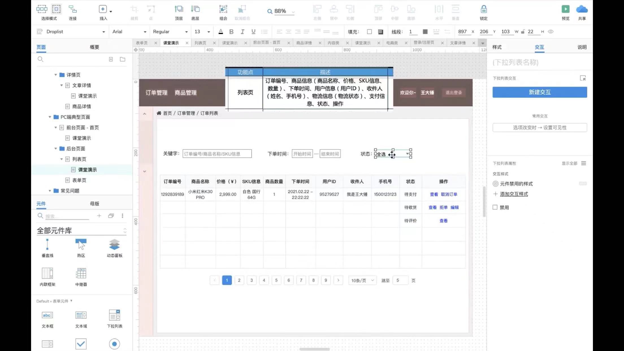Select the Dynamic Panel widget icon
This screenshot has width=624, height=351.
(114, 245)
